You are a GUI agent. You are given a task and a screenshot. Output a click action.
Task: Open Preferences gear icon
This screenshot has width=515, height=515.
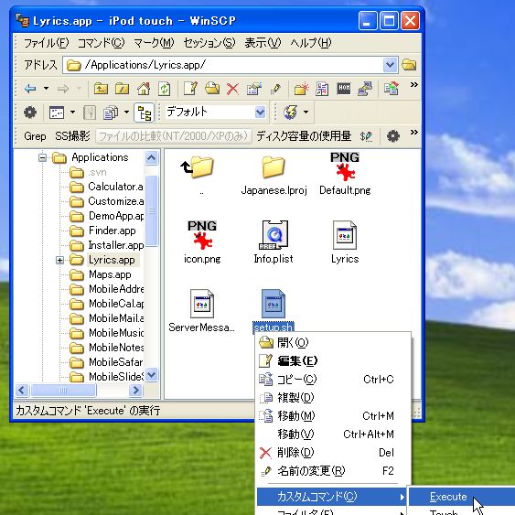tap(30, 113)
